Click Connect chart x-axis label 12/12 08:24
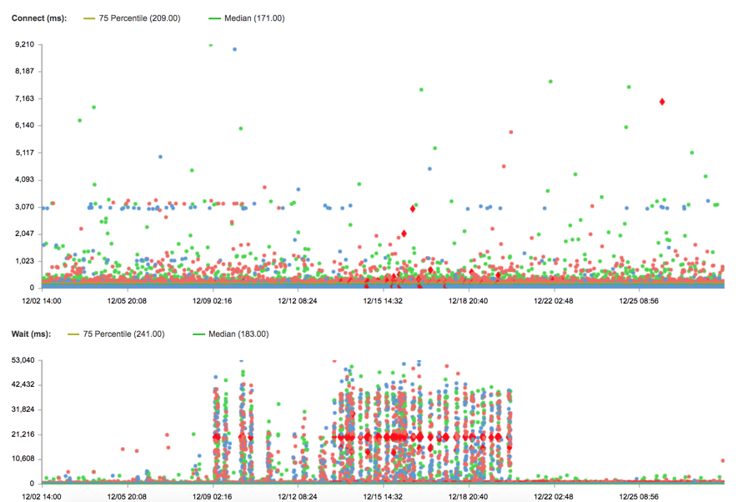The image size is (753, 502). [298, 301]
